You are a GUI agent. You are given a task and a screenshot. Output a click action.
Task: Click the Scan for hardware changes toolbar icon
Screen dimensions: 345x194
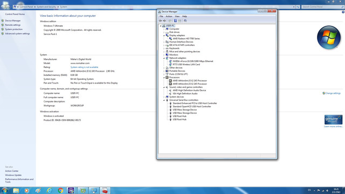[185, 20]
